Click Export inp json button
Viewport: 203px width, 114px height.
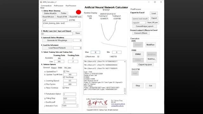pos(145,65)
